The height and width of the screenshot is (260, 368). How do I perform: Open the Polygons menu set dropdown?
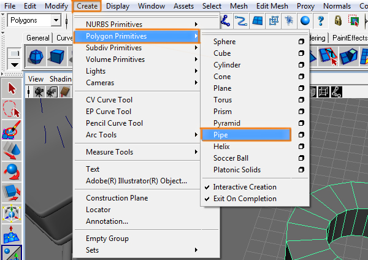[56, 20]
